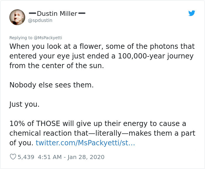This screenshot has height=169, width=205.
Task: Open the @spdustin handle
Action: (40, 20)
